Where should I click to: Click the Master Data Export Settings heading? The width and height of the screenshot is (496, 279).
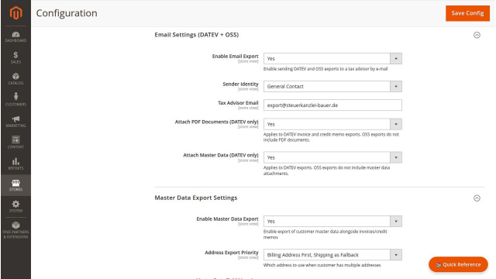point(196,198)
